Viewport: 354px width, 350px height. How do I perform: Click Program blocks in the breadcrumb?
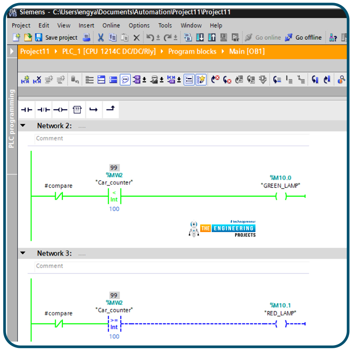192,52
